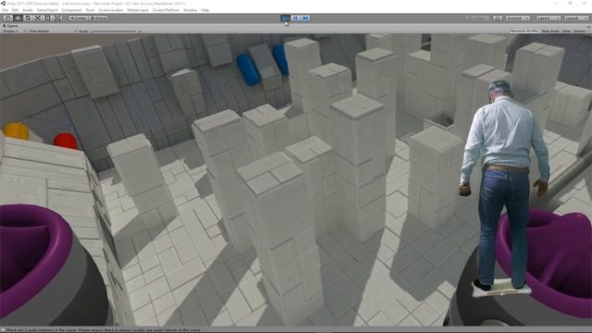Toggle the Global handle rotation button
Image resolution: width=592 pixels, height=333 pixels.
point(98,18)
